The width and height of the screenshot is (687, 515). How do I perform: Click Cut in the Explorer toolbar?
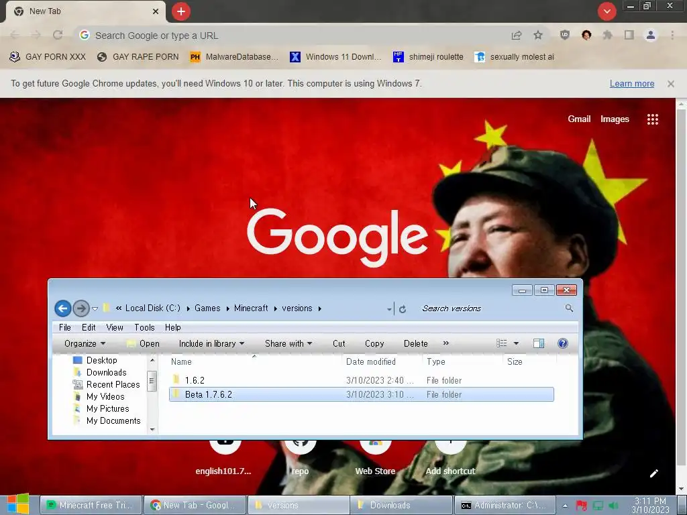(339, 344)
